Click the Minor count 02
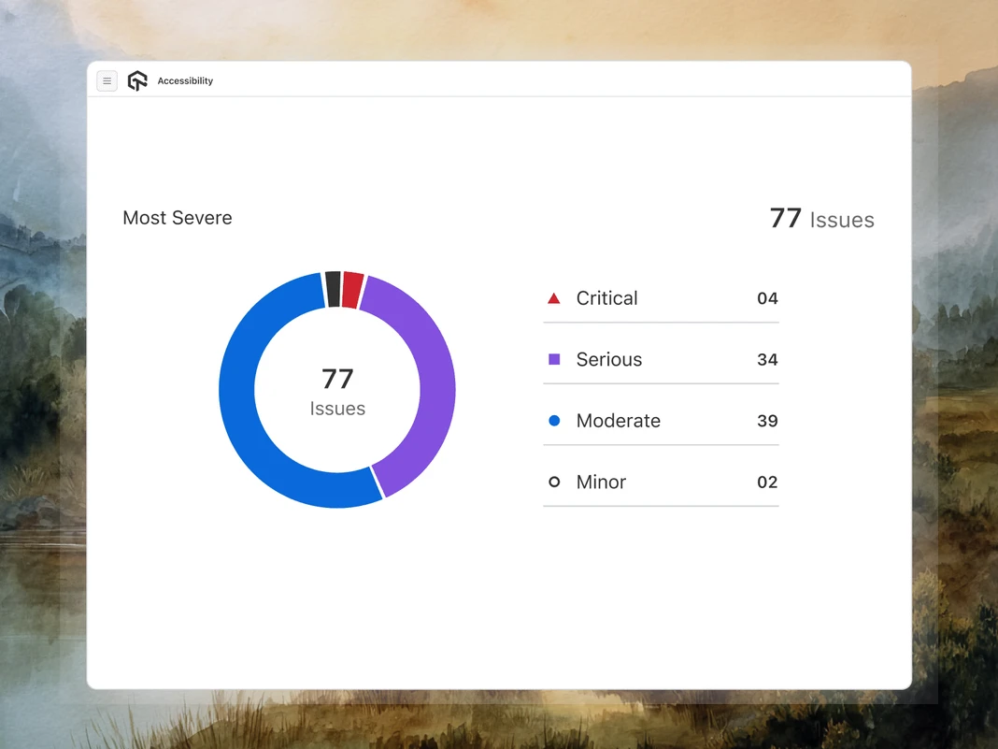This screenshot has width=998, height=749. [x=767, y=482]
